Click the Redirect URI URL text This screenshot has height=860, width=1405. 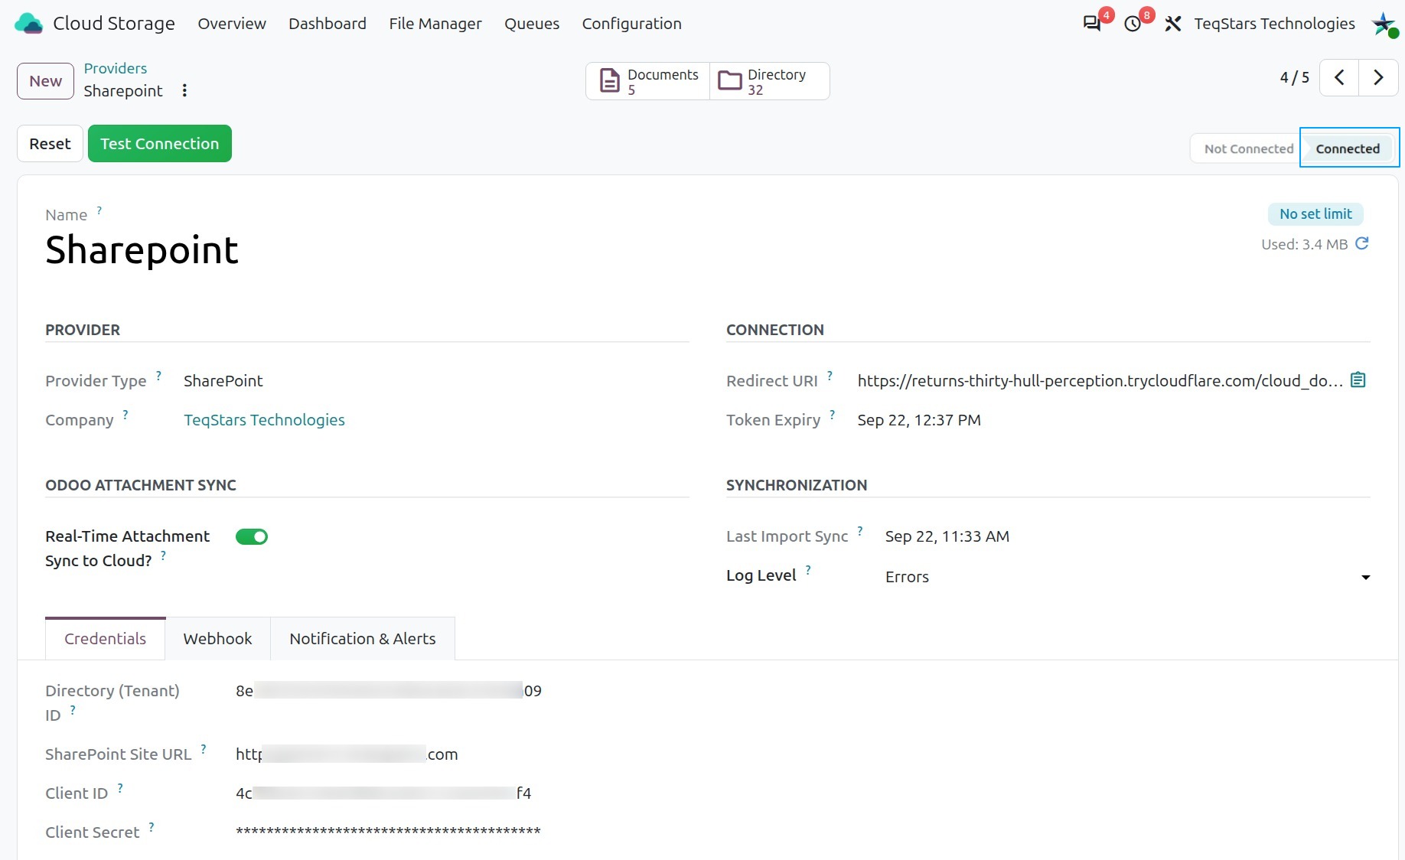(x=1100, y=381)
